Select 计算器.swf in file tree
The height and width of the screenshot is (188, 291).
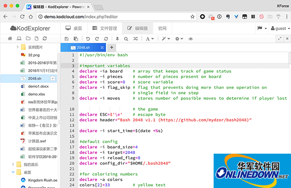[x=37, y=141]
